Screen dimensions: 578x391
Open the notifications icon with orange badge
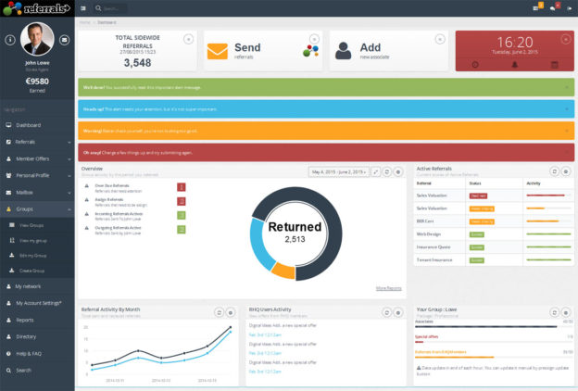pyautogui.click(x=538, y=7)
